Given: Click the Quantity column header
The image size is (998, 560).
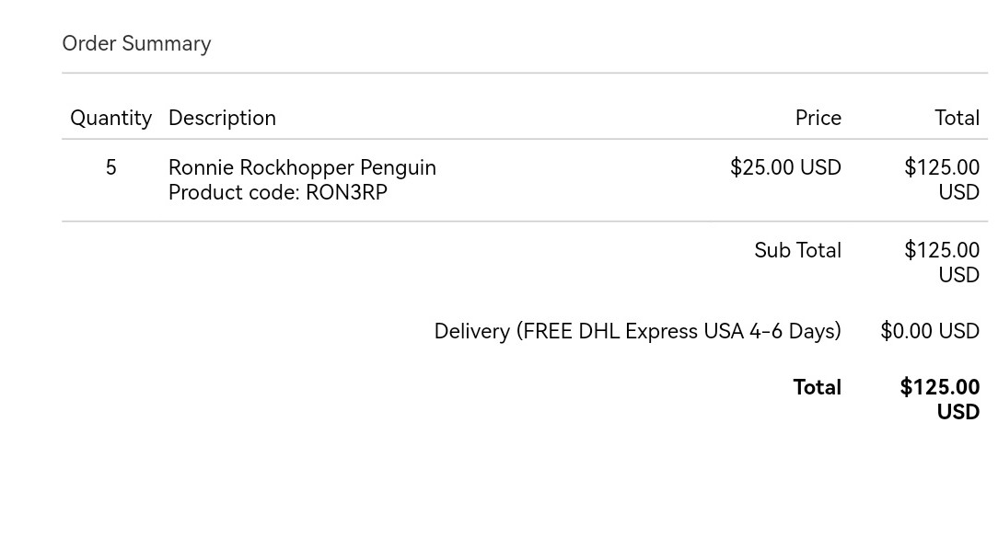Looking at the screenshot, I should (110, 118).
